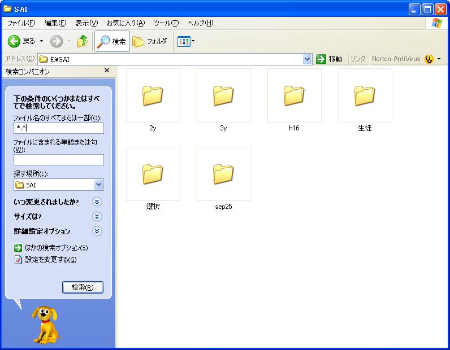
Task: Toggle the Folders (フォルダ) toolbar button
Action: [x=150, y=41]
